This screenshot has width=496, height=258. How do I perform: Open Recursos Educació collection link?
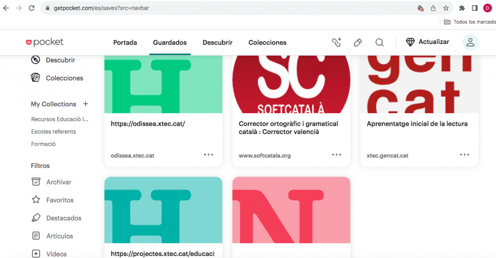60,119
